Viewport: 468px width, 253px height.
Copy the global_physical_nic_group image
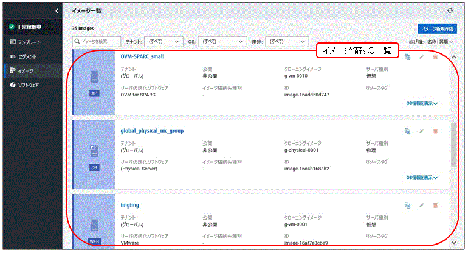pyautogui.click(x=407, y=131)
